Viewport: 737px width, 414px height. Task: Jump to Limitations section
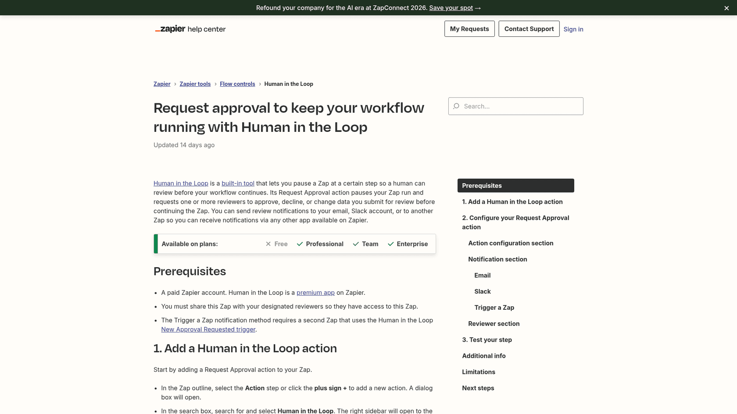[479, 372]
